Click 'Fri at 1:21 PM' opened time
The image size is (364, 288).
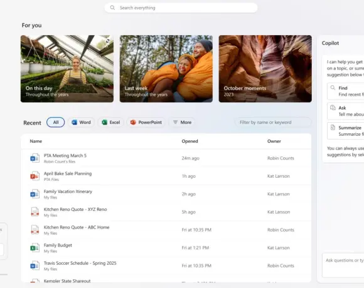[195, 248]
